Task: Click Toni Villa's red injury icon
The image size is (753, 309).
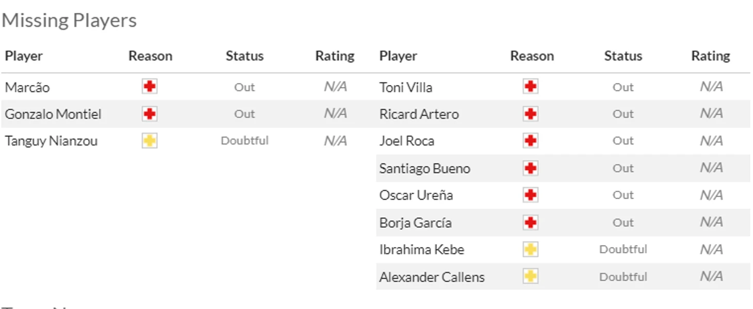Action: 531,87
